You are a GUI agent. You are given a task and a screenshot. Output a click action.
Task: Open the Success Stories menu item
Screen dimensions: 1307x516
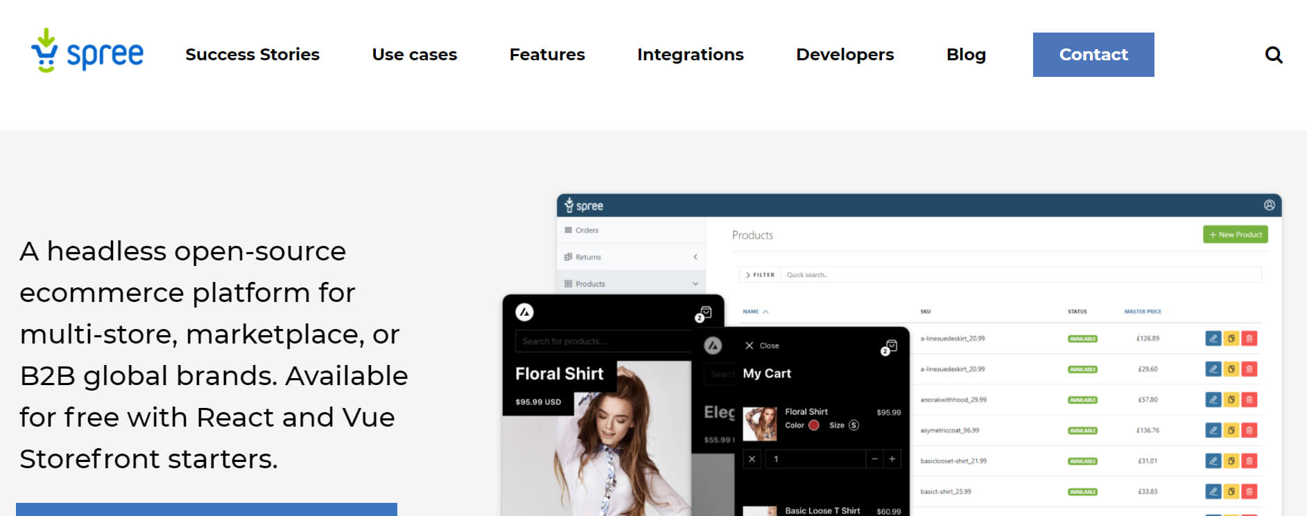(x=252, y=55)
